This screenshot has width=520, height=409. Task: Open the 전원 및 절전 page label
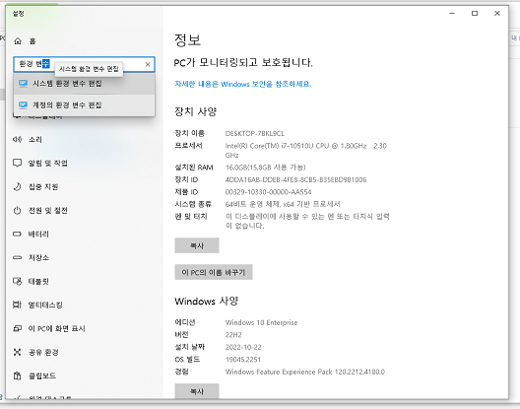click(x=48, y=211)
